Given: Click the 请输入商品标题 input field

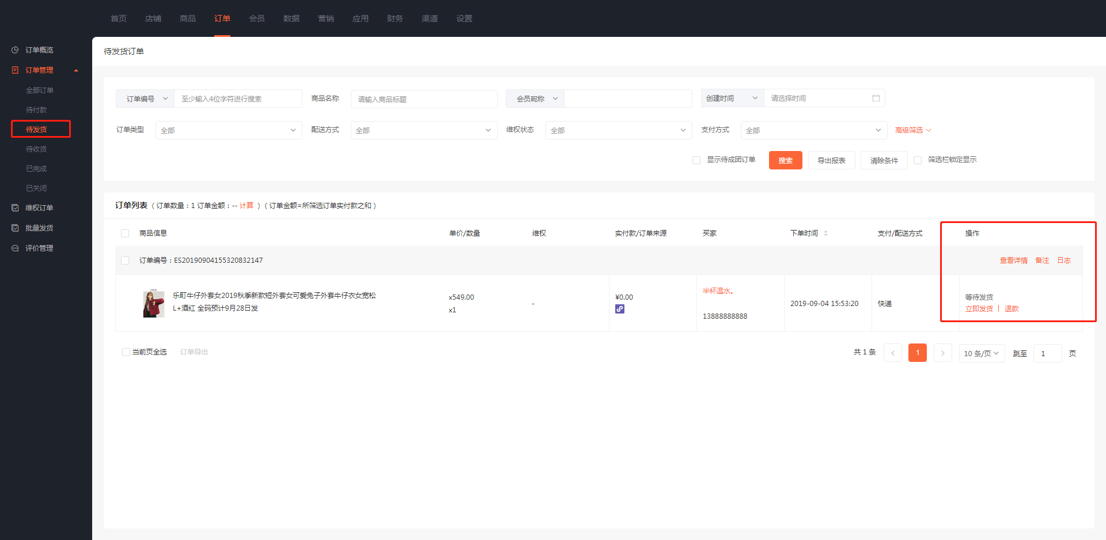Looking at the screenshot, I should point(424,99).
